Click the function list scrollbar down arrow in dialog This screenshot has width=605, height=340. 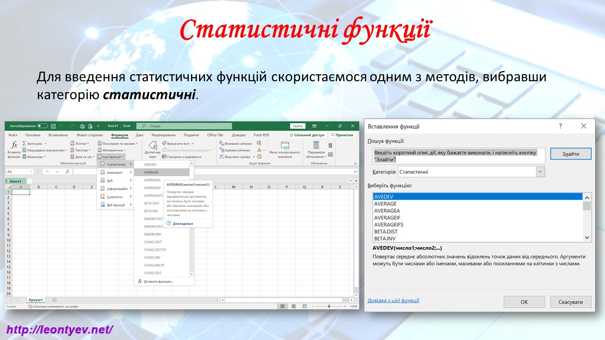tap(587, 238)
